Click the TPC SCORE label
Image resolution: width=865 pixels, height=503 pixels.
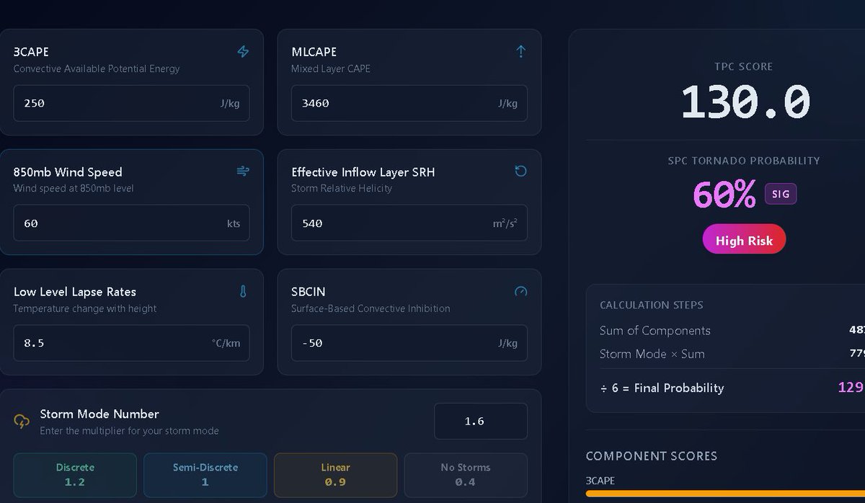pos(744,66)
